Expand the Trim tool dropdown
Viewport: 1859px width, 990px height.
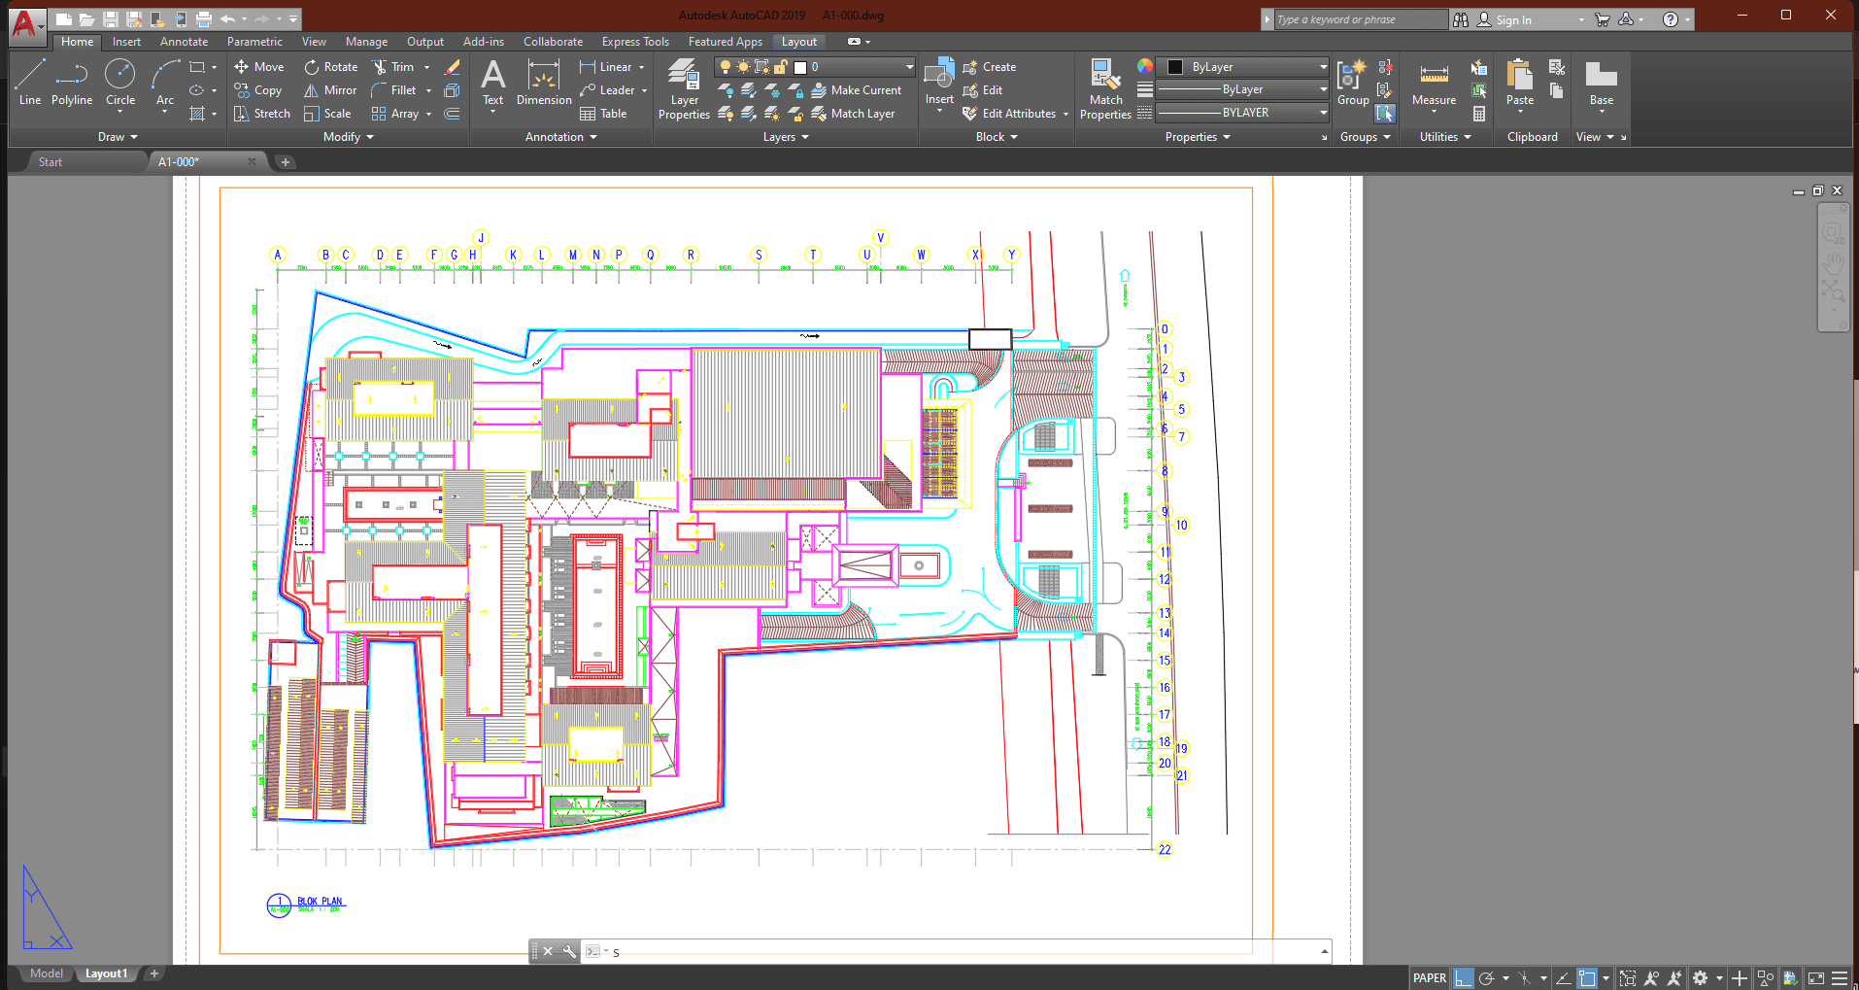tap(425, 66)
